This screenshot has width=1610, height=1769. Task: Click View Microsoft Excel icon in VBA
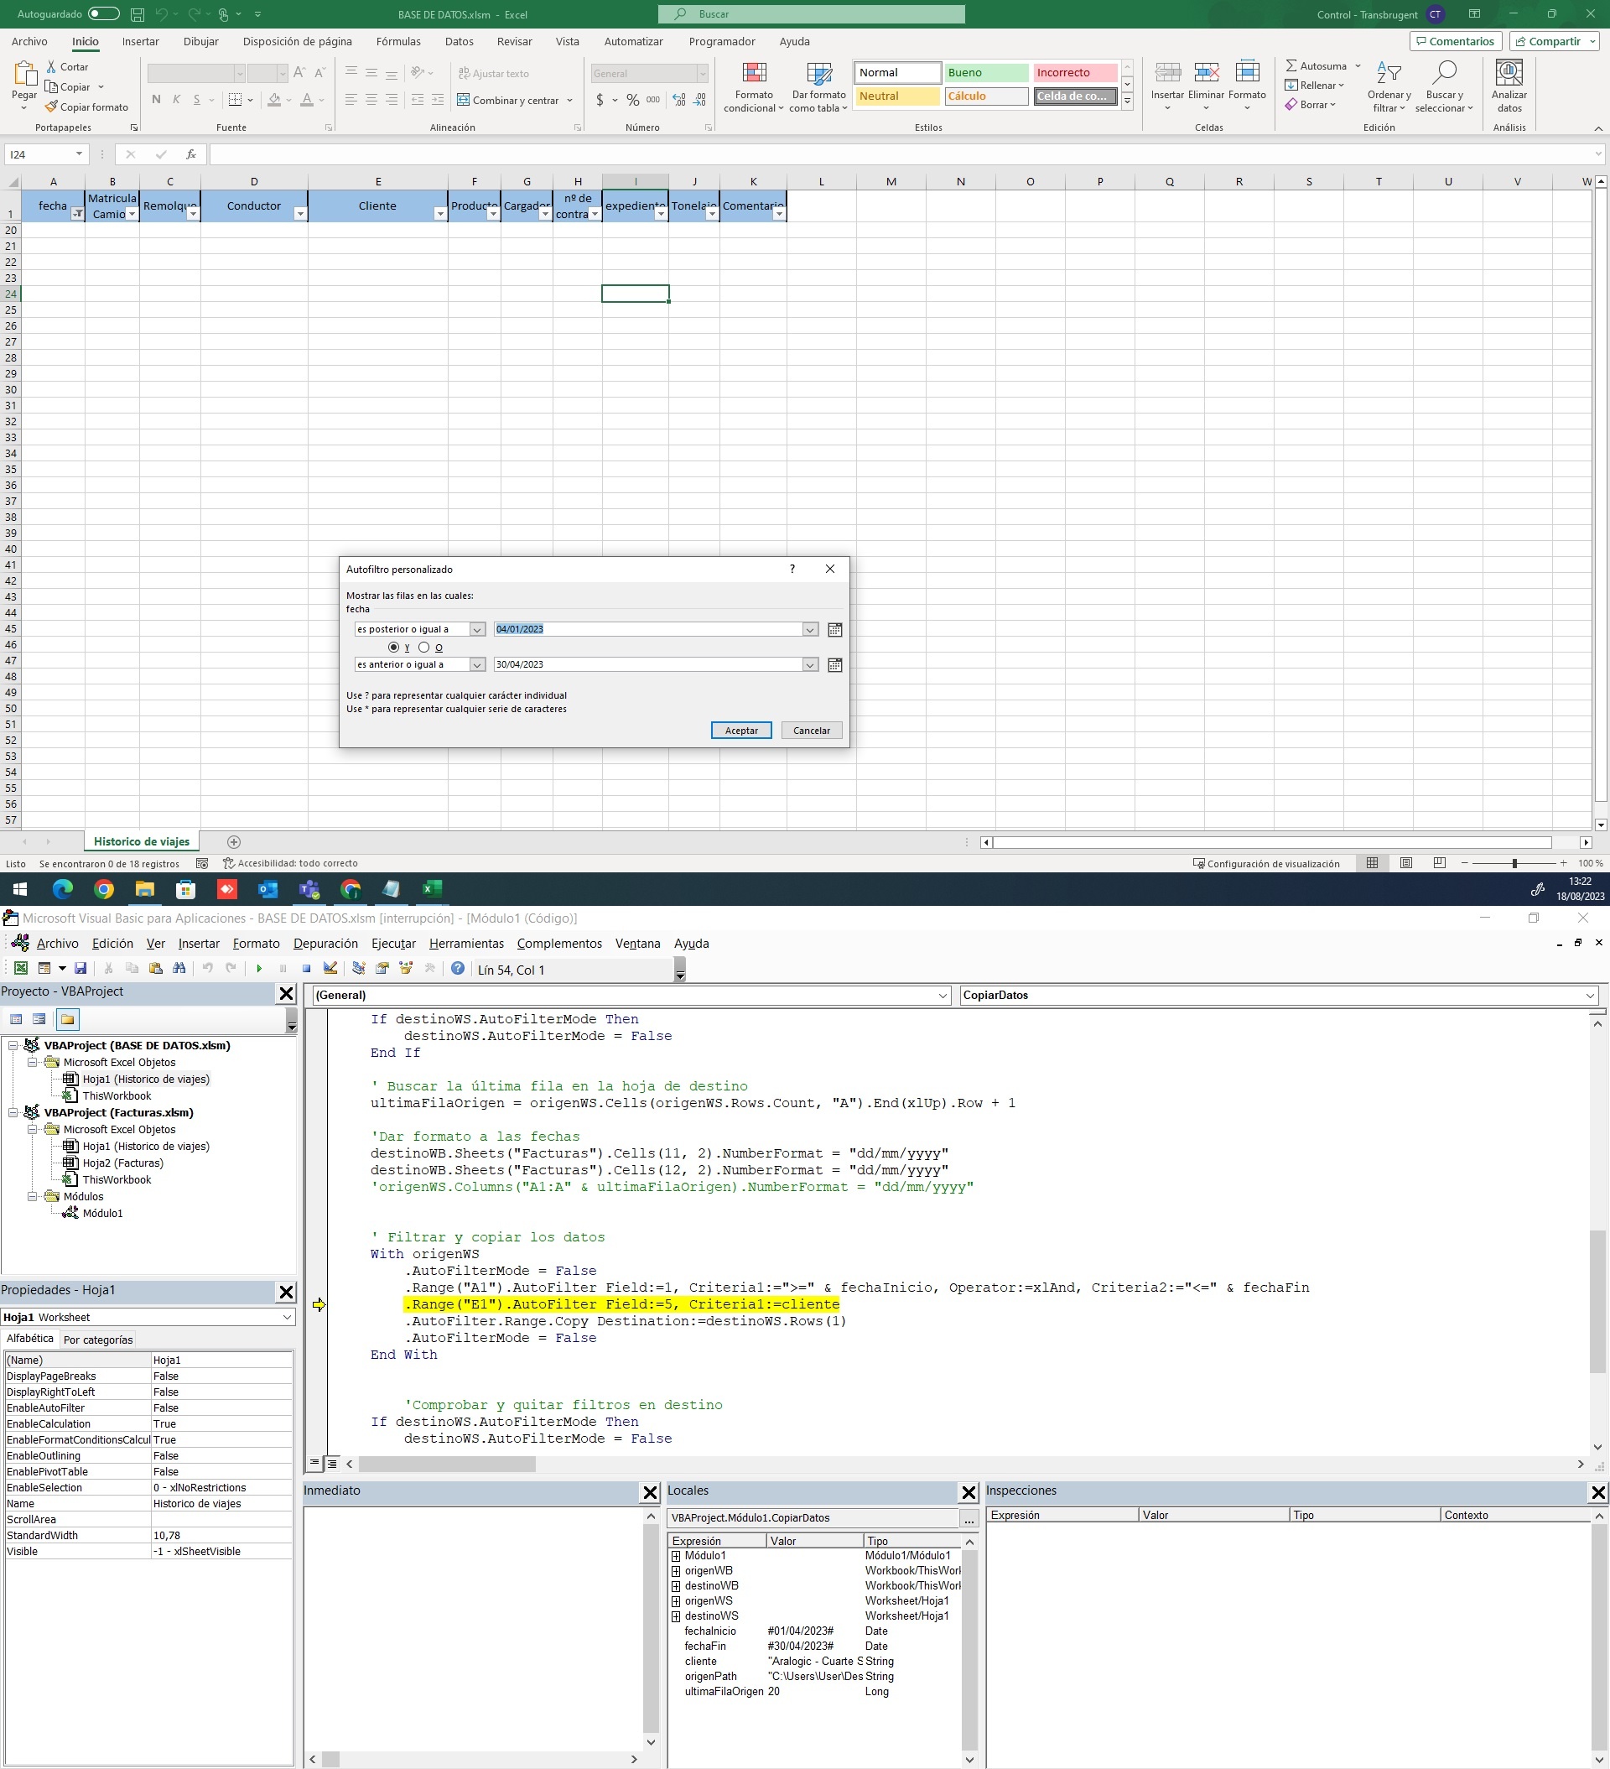click(20, 969)
